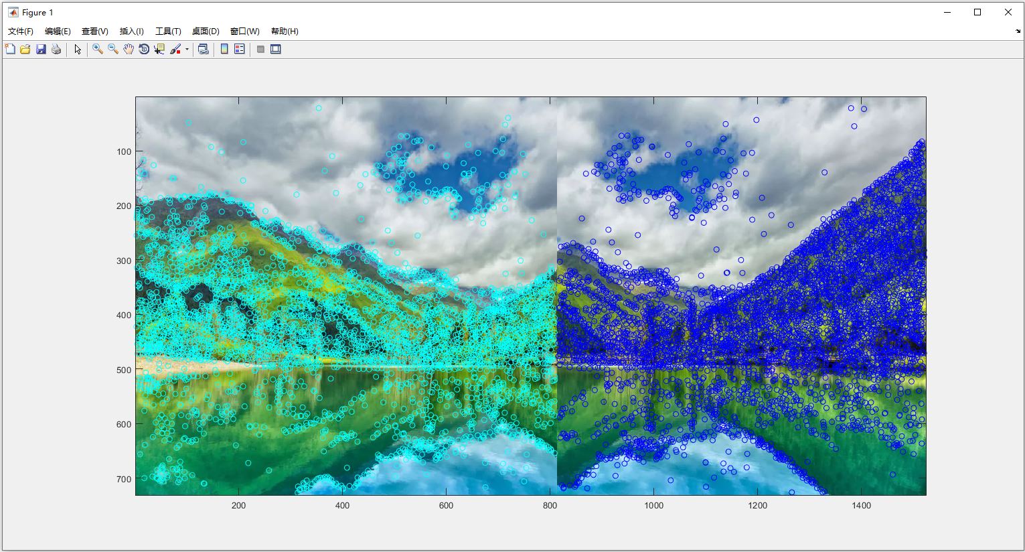Click the Brush/Select Data paintbrush tool
This screenshot has width=1025, height=552.
click(x=175, y=49)
